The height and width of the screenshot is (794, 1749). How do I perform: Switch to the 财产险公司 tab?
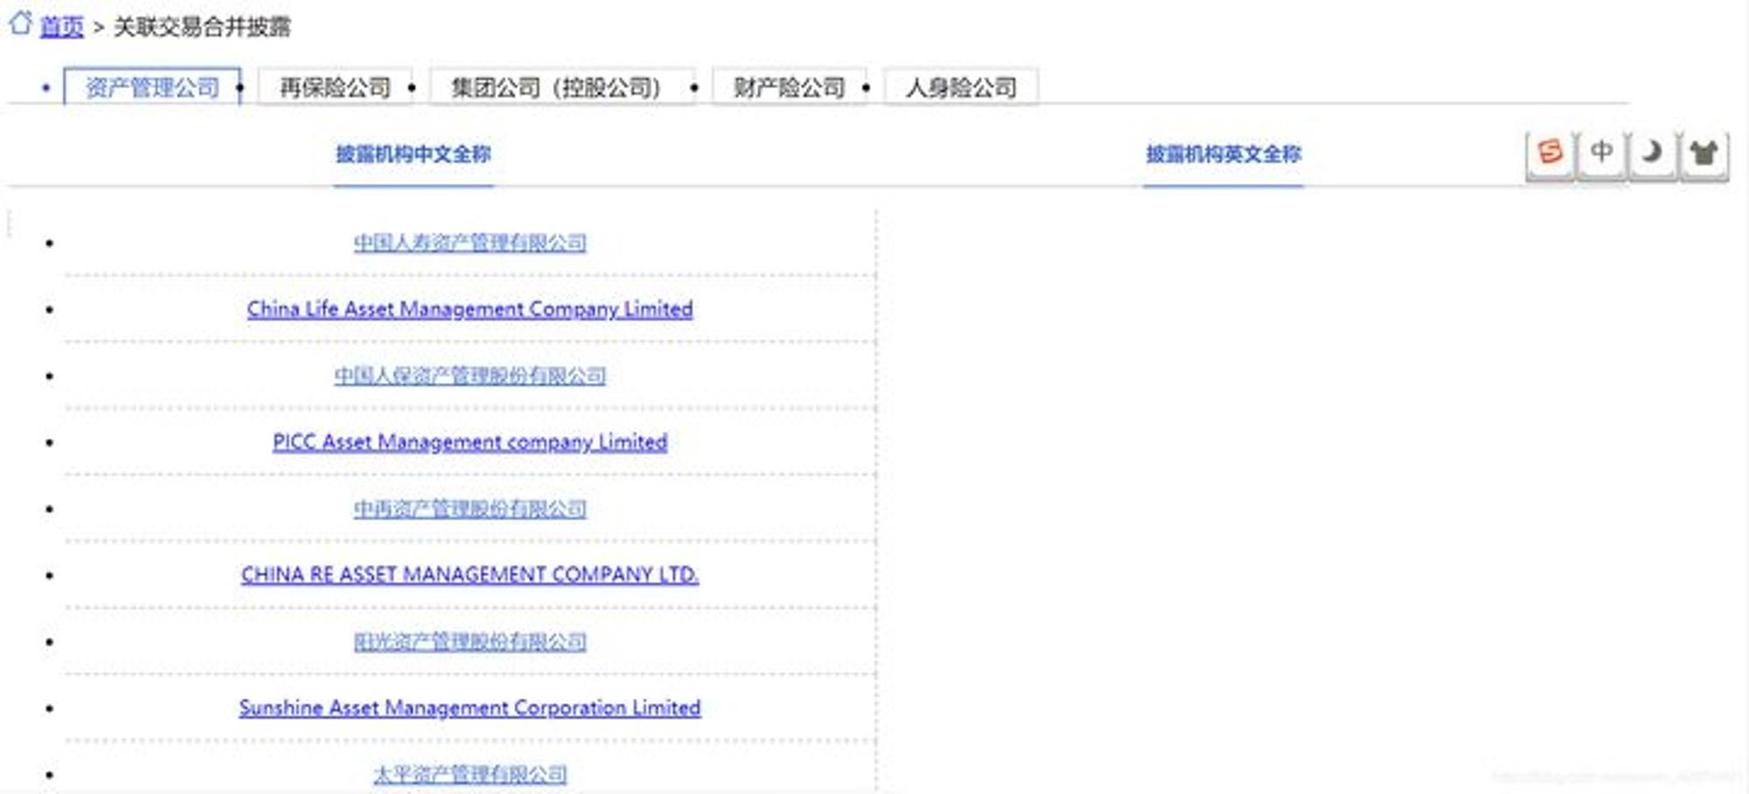point(789,87)
